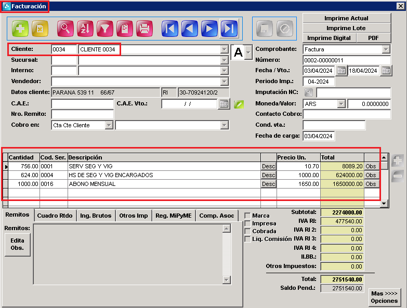Image resolution: width=407 pixels, height=308 pixels.
Task: Open the Moneda ARS dropdown
Action: coord(342,104)
